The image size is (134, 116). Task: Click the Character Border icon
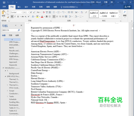coord(50,12)
